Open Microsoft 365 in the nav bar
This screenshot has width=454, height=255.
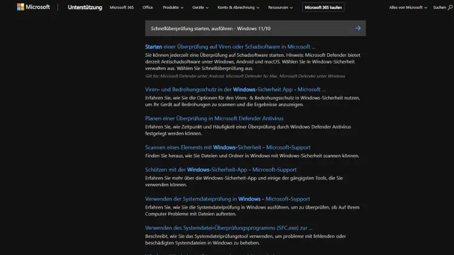tap(122, 7)
